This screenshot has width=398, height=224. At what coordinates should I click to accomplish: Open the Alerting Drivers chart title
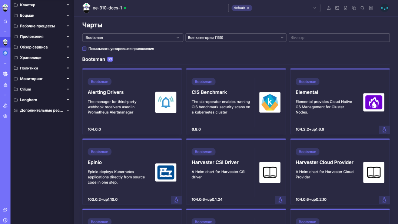click(106, 92)
